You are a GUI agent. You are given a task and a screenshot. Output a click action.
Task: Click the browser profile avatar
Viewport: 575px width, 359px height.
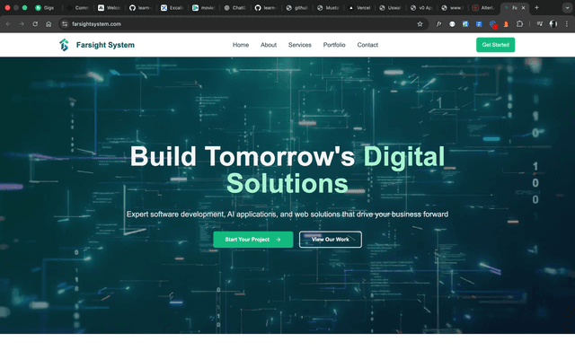click(x=553, y=24)
